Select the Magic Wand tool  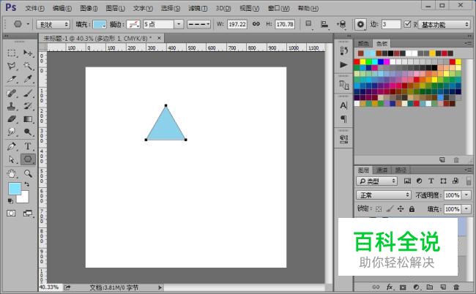pyautogui.click(x=29, y=66)
